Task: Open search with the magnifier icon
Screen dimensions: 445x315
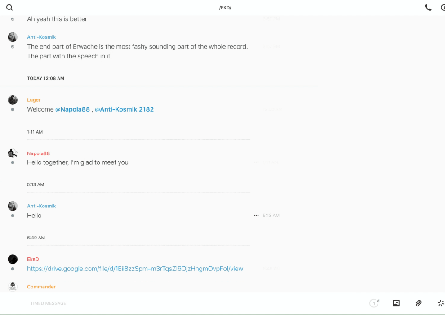Action: (9, 8)
